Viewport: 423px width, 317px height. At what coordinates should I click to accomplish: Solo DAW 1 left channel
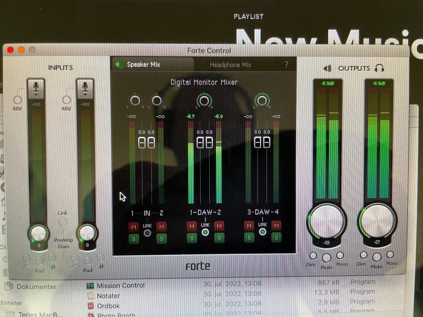click(x=192, y=238)
